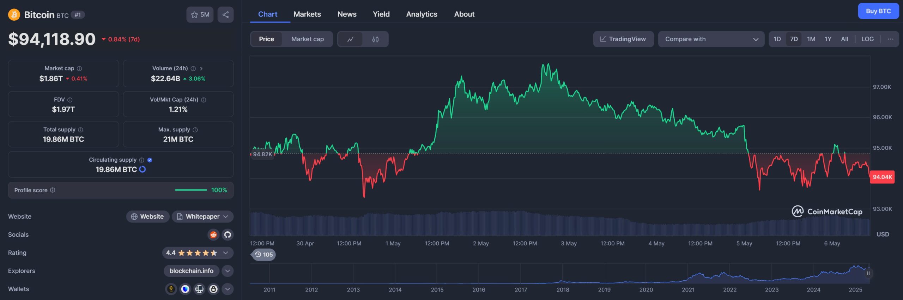Viewport: 903px width, 300px height.
Task: Set chart range to 7D
Action: [x=794, y=39]
